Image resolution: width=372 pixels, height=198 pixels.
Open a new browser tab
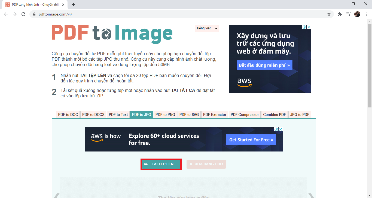click(x=74, y=5)
